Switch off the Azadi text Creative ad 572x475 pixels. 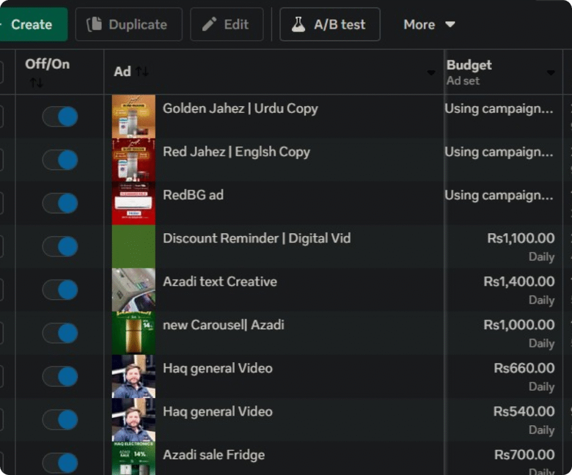60,290
